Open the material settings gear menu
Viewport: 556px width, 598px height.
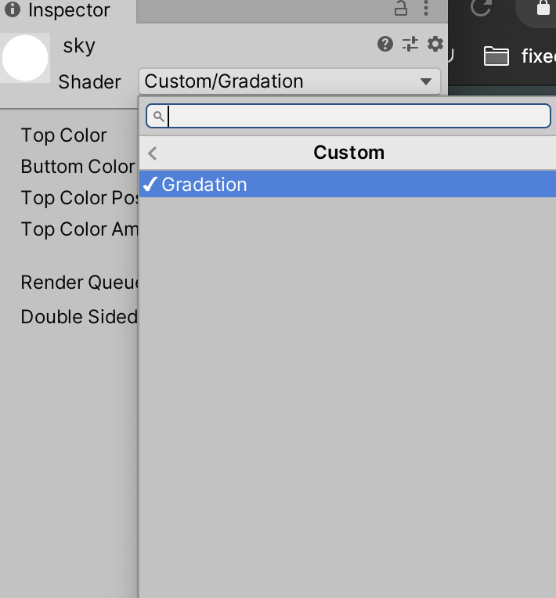click(x=435, y=44)
